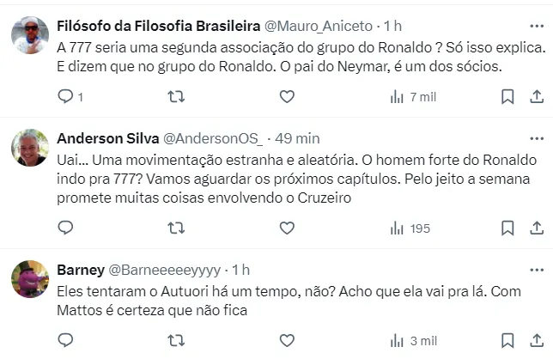Share Mauro_Aniceto's tweet
Viewport: 553px width, 359px height.
tap(537, 97)
